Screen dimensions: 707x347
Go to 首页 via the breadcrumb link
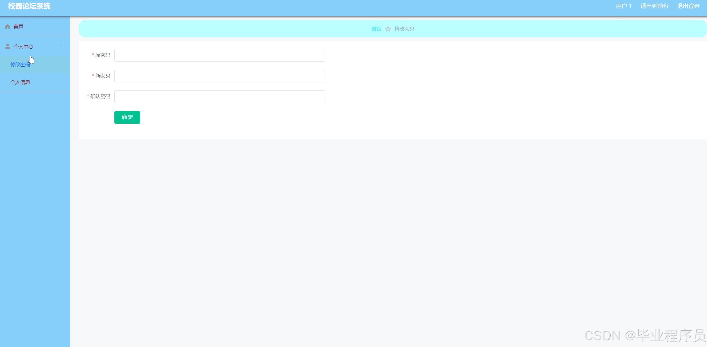(376, 29)
